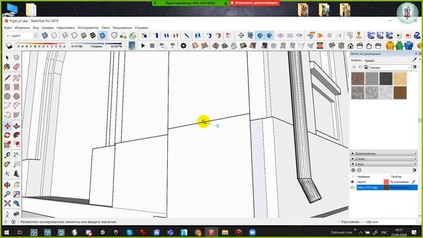Open the Инструменты menu

pyautogui.click(x=88, y=28)
